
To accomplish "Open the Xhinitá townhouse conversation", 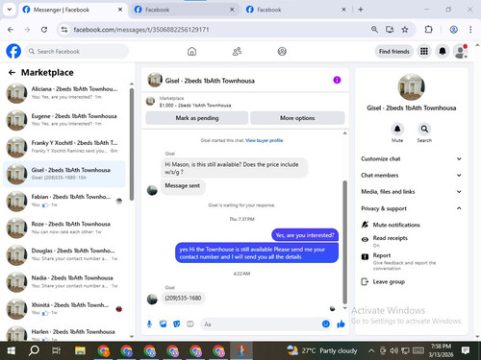I will (64, 308).
